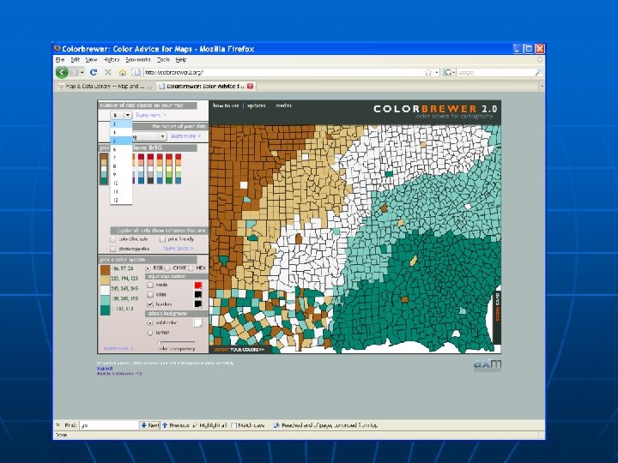Close the Find bar with its X
Screen dimensions: 618x463
[x=58, y=424]
